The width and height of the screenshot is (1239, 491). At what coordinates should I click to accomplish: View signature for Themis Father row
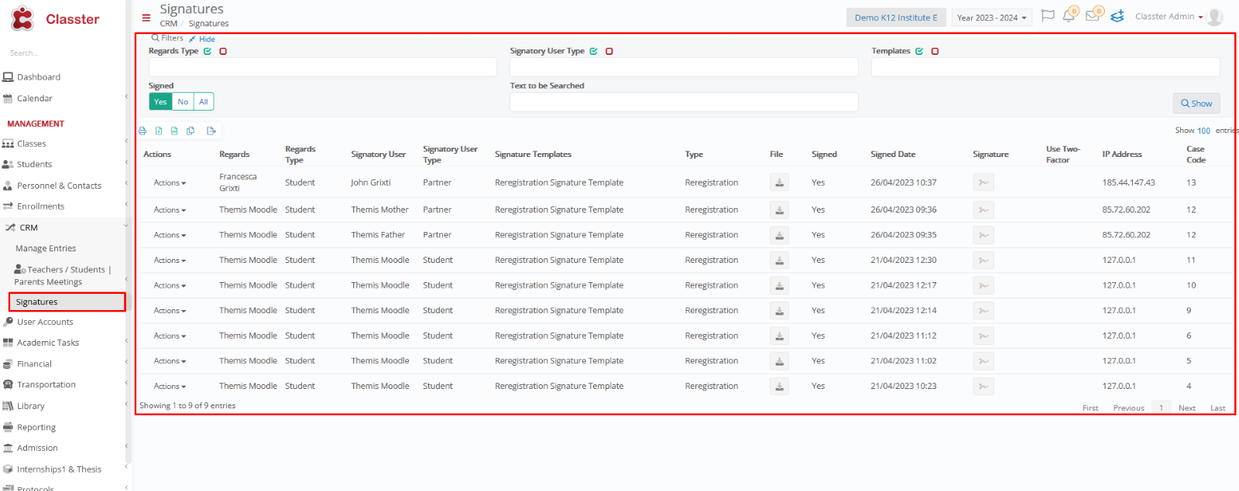point(983,235)
